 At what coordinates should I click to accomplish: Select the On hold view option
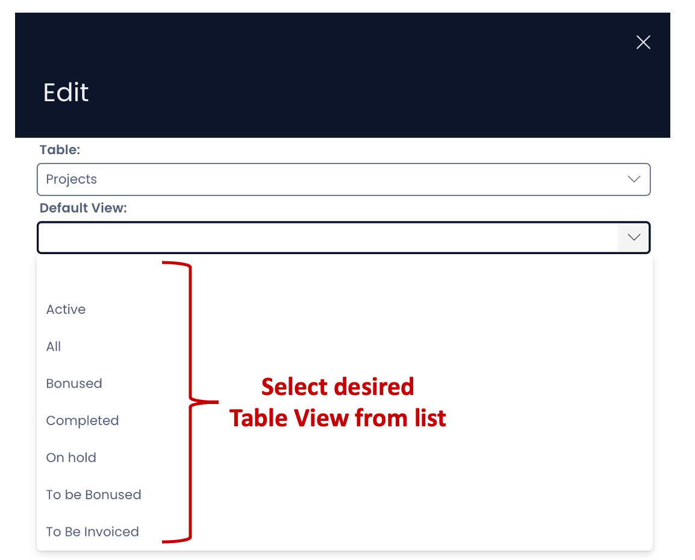[344, 458]
